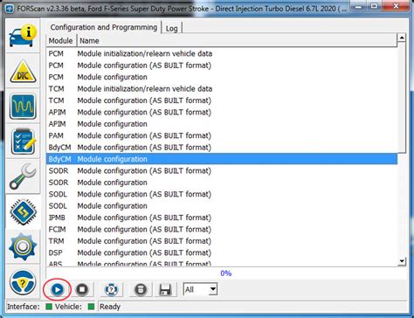
Task: Click the Vehicle green status indicator
Action: [x=91, y=307]
